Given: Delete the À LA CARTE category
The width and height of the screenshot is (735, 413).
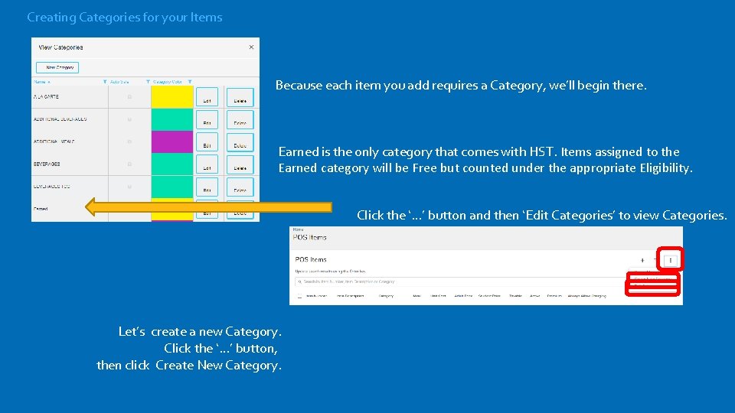Looking at the screenshot, I should pos(240,97).
